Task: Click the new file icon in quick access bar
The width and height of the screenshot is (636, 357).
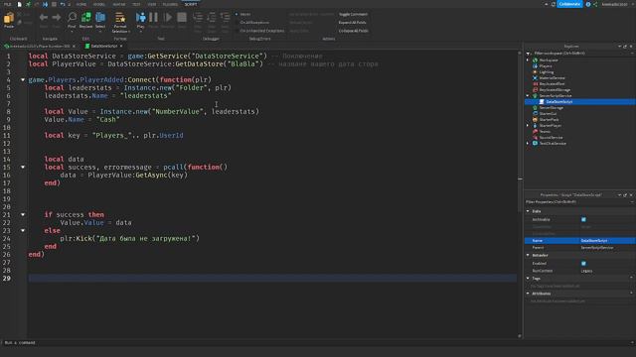Action: [19, 4]
